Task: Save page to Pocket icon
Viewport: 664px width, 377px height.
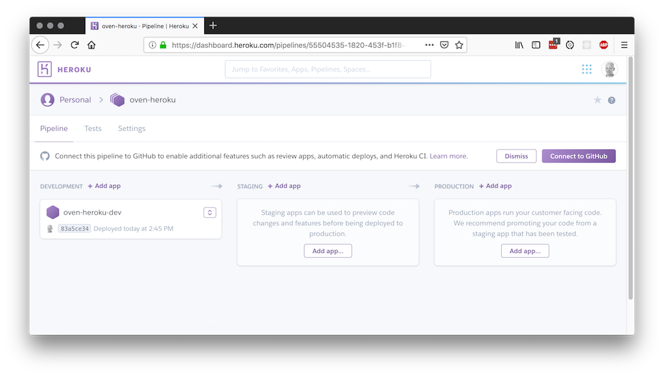Action: (x=444, y=45)
